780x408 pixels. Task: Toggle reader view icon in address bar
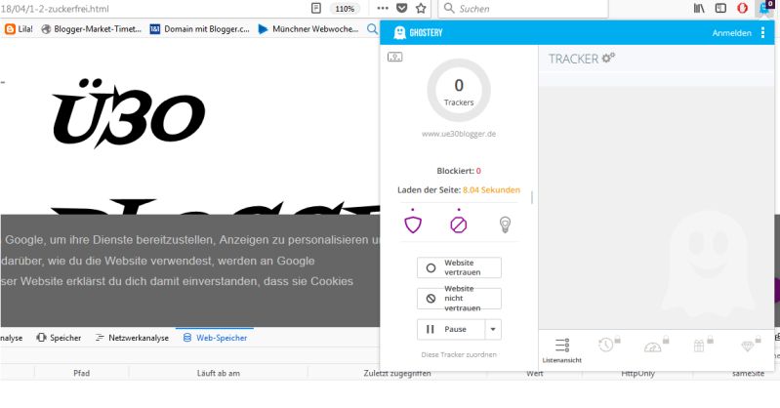316,8
